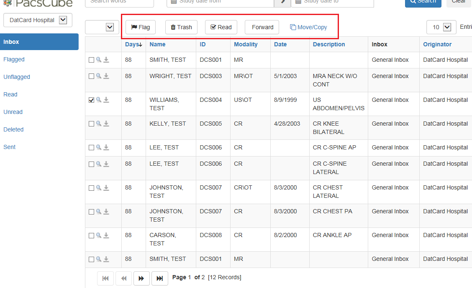Sort the table by Description column

coord(329,44)
